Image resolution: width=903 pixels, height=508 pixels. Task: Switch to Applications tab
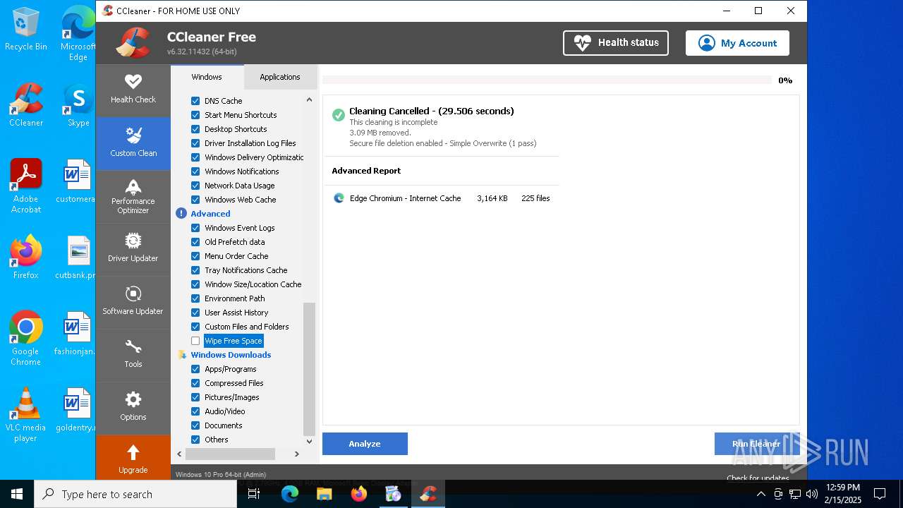280,77
